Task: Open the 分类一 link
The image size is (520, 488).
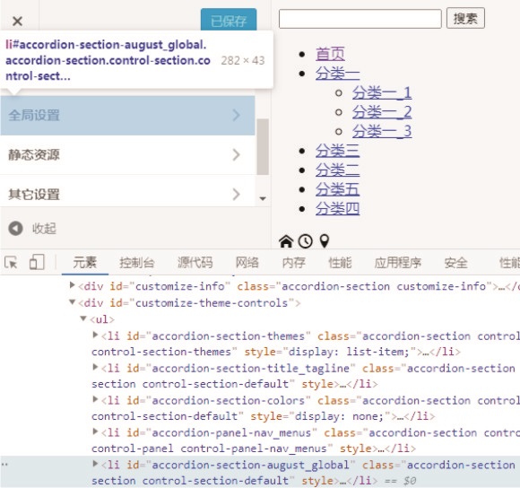Action: (x=337, y=74)
